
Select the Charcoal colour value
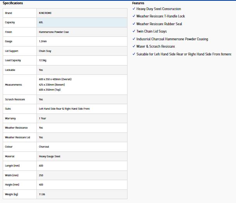[x=44, y=147]
